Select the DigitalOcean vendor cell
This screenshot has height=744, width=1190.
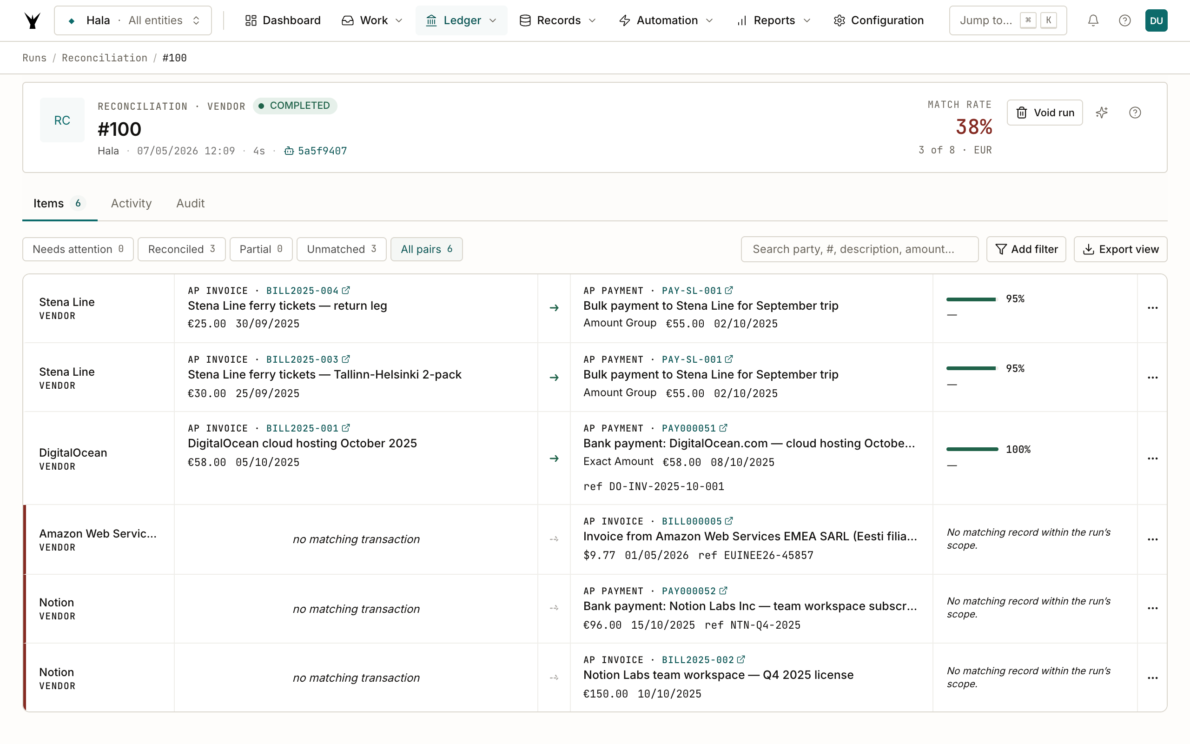click(99, 458)
